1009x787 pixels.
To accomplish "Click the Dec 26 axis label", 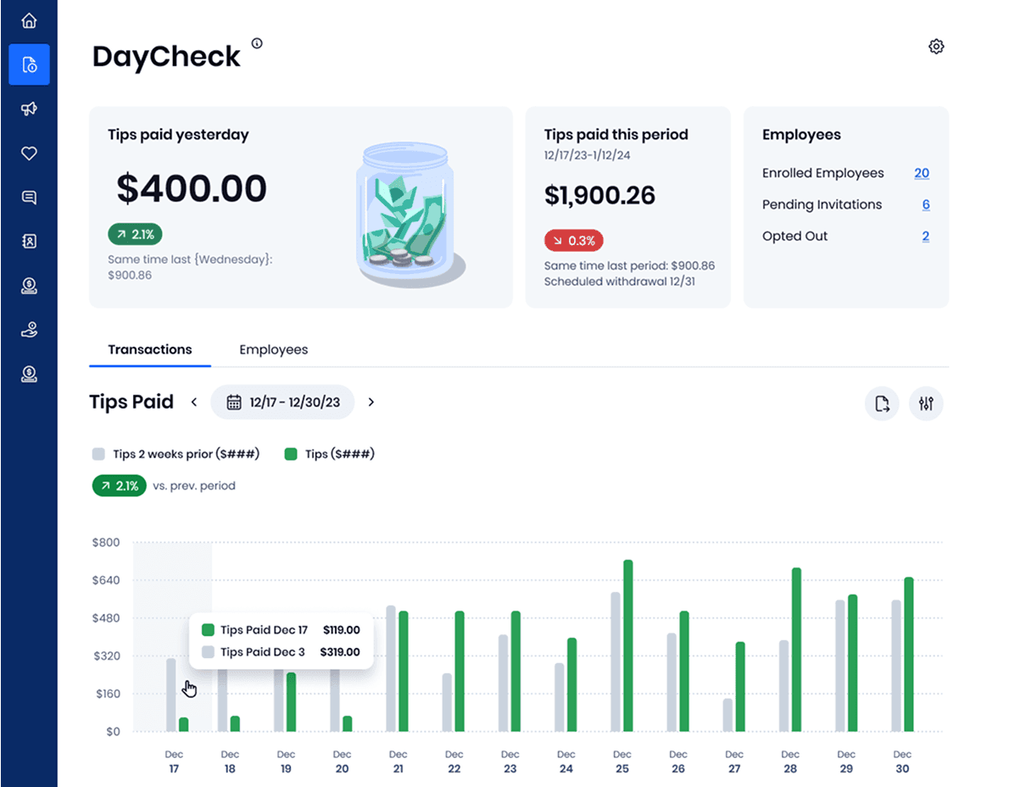I will [x=678, y=762].
